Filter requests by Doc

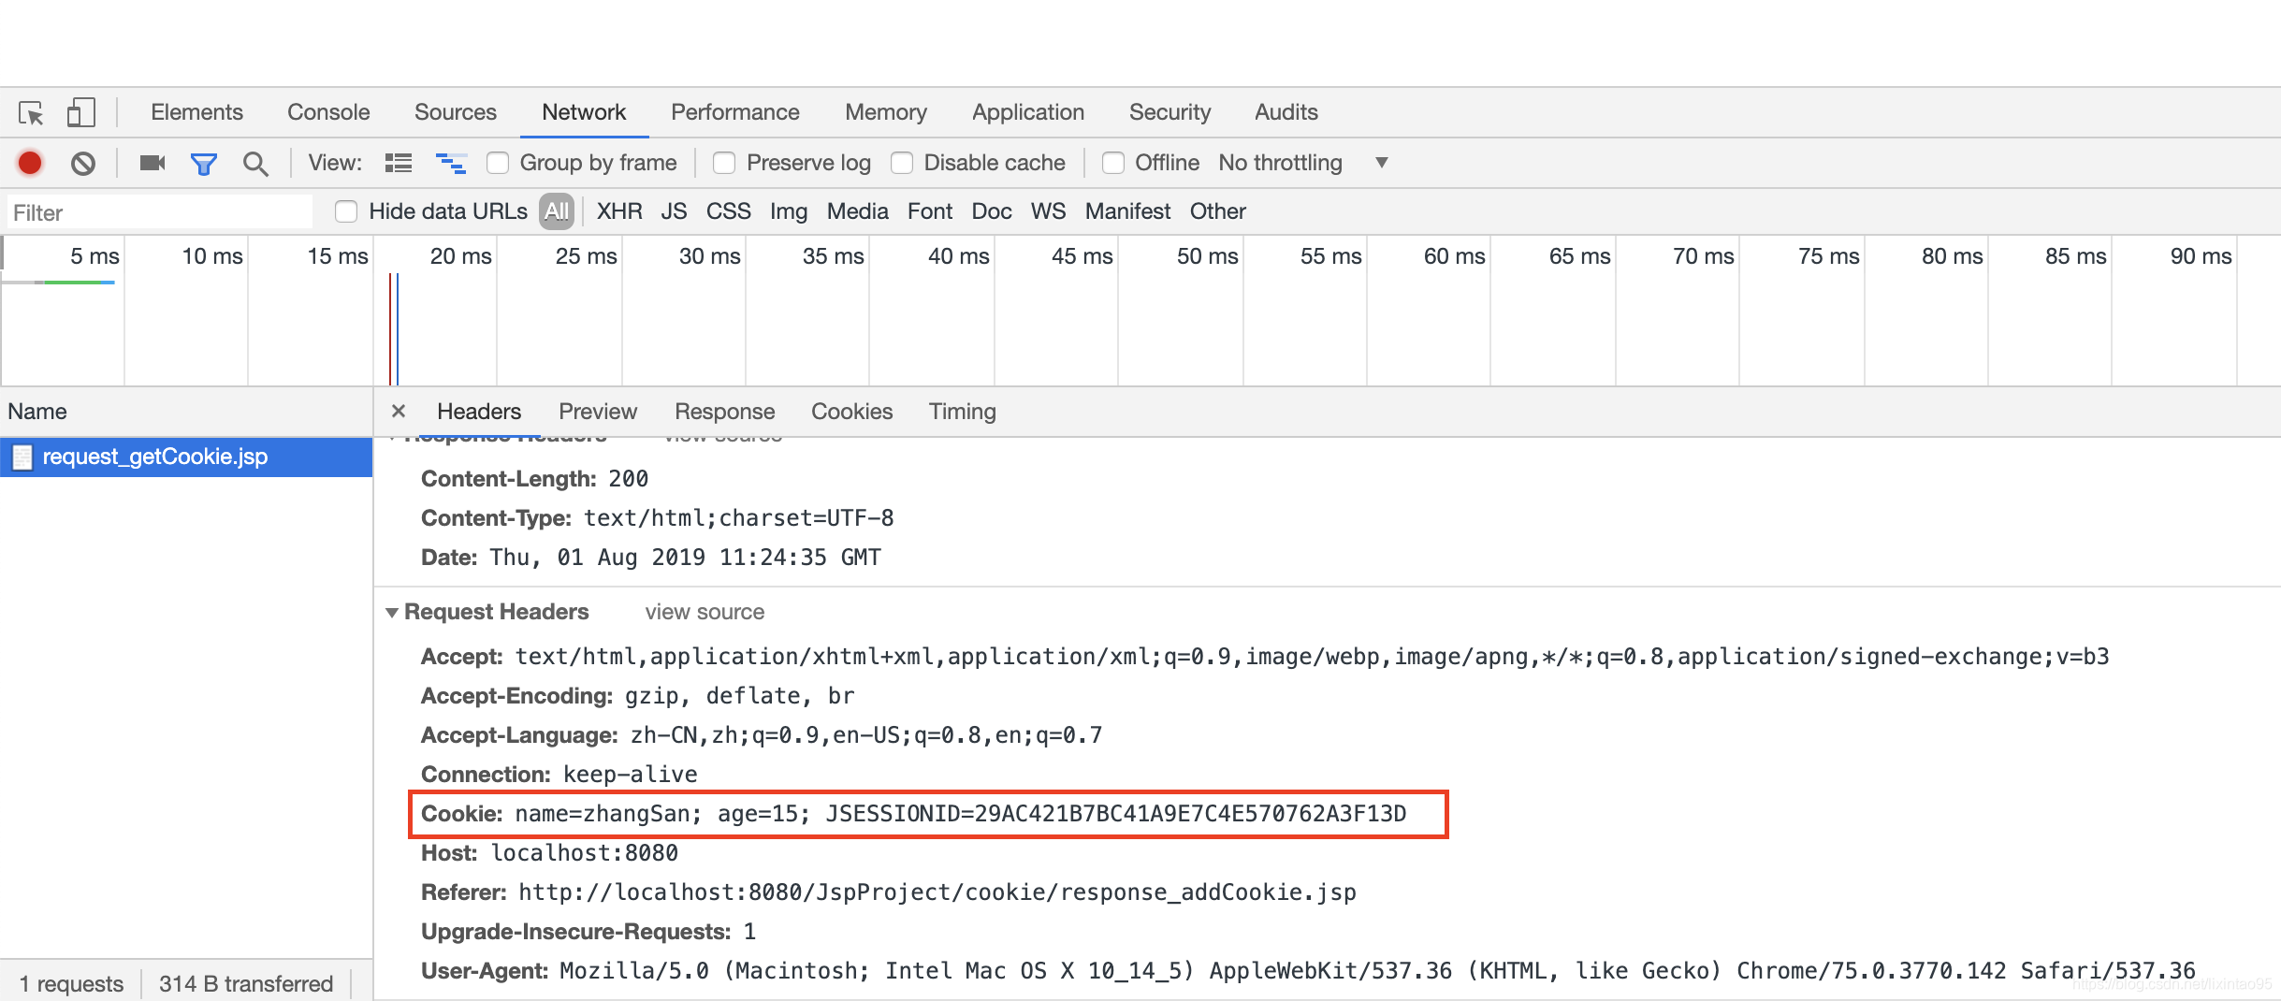point(992,211)
